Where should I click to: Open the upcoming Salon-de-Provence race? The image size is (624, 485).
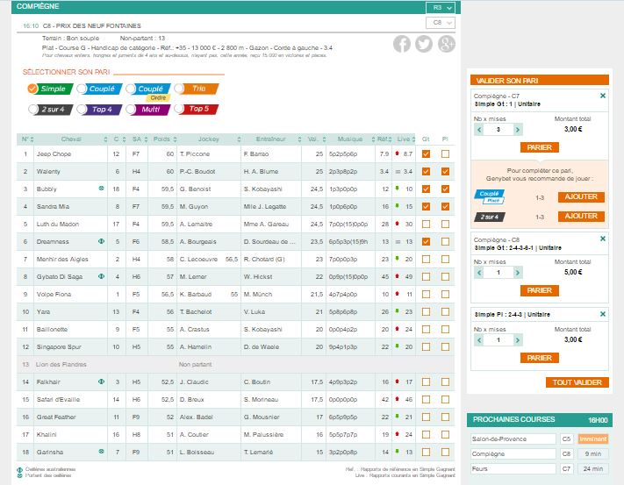coord(513,439)
